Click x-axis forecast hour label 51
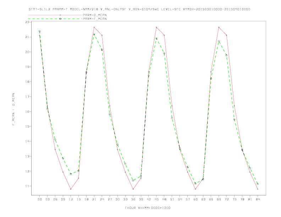Viewport: 281px width, 217px height. (172, 199)
